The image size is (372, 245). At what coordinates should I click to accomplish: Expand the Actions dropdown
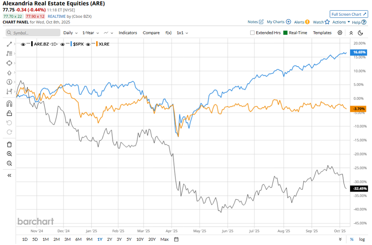(x=341, y=22)
